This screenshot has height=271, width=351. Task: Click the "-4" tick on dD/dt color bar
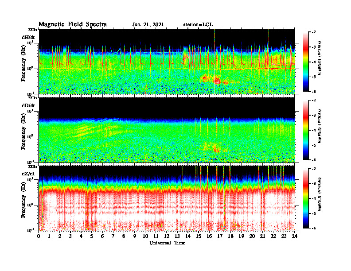(x=313, y=130)
